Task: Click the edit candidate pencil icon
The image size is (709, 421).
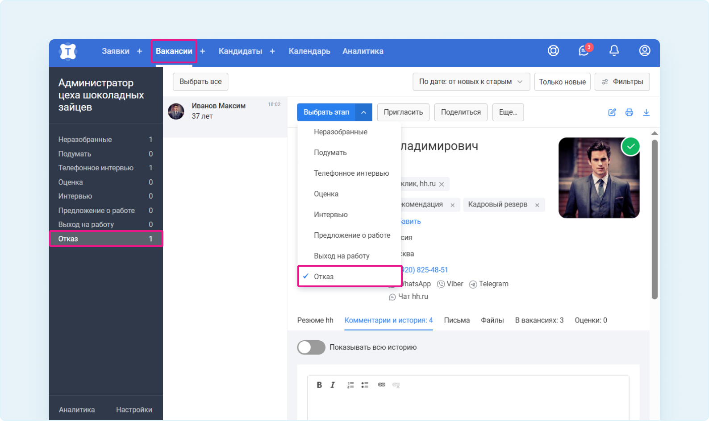Action: tap(612, 112)
